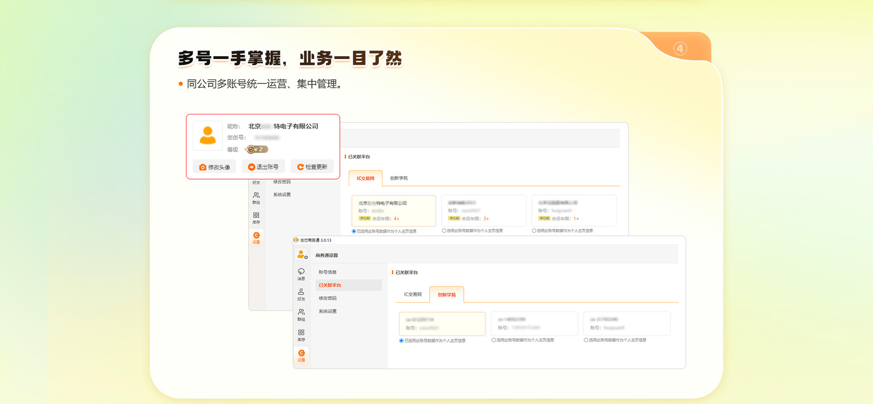Click the 好友 friends icon in the front window
Image resolution: width=873 pixels, height=404 pixels.
(301, 294)
